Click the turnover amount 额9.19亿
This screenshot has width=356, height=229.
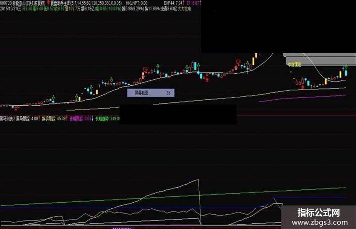88,9
